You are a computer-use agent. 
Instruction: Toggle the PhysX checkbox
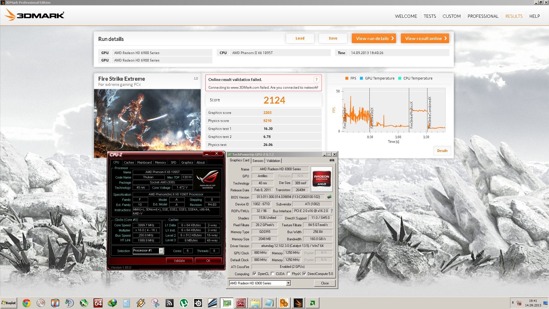(289, 274)
